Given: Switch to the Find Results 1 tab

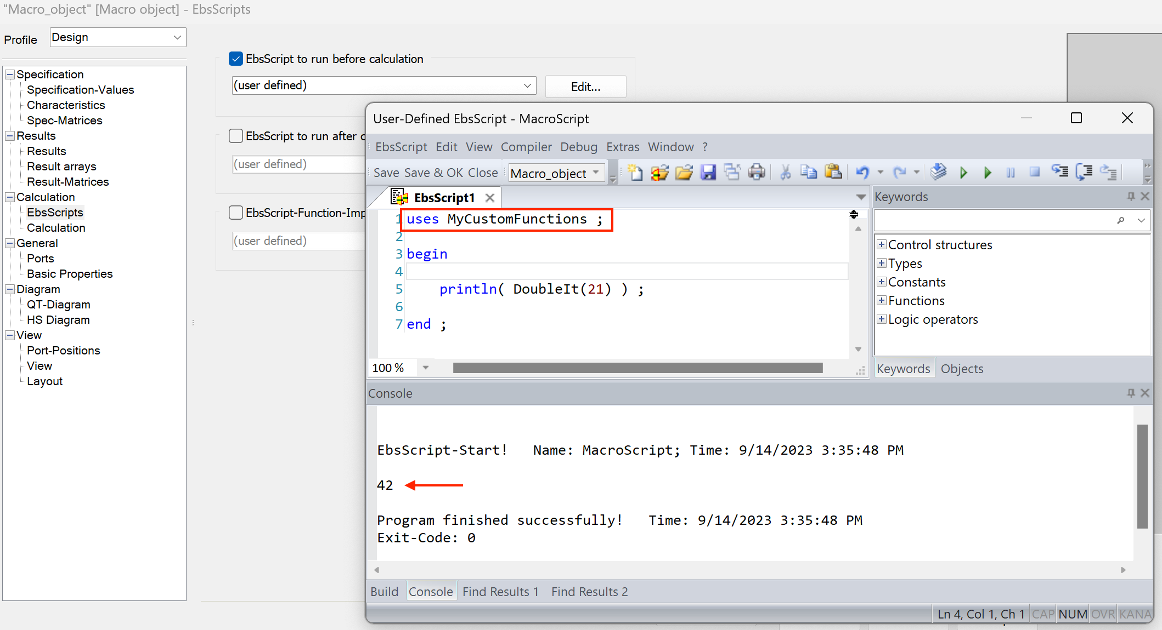Looking at the screenshot, I should click(x=500, y=592).
